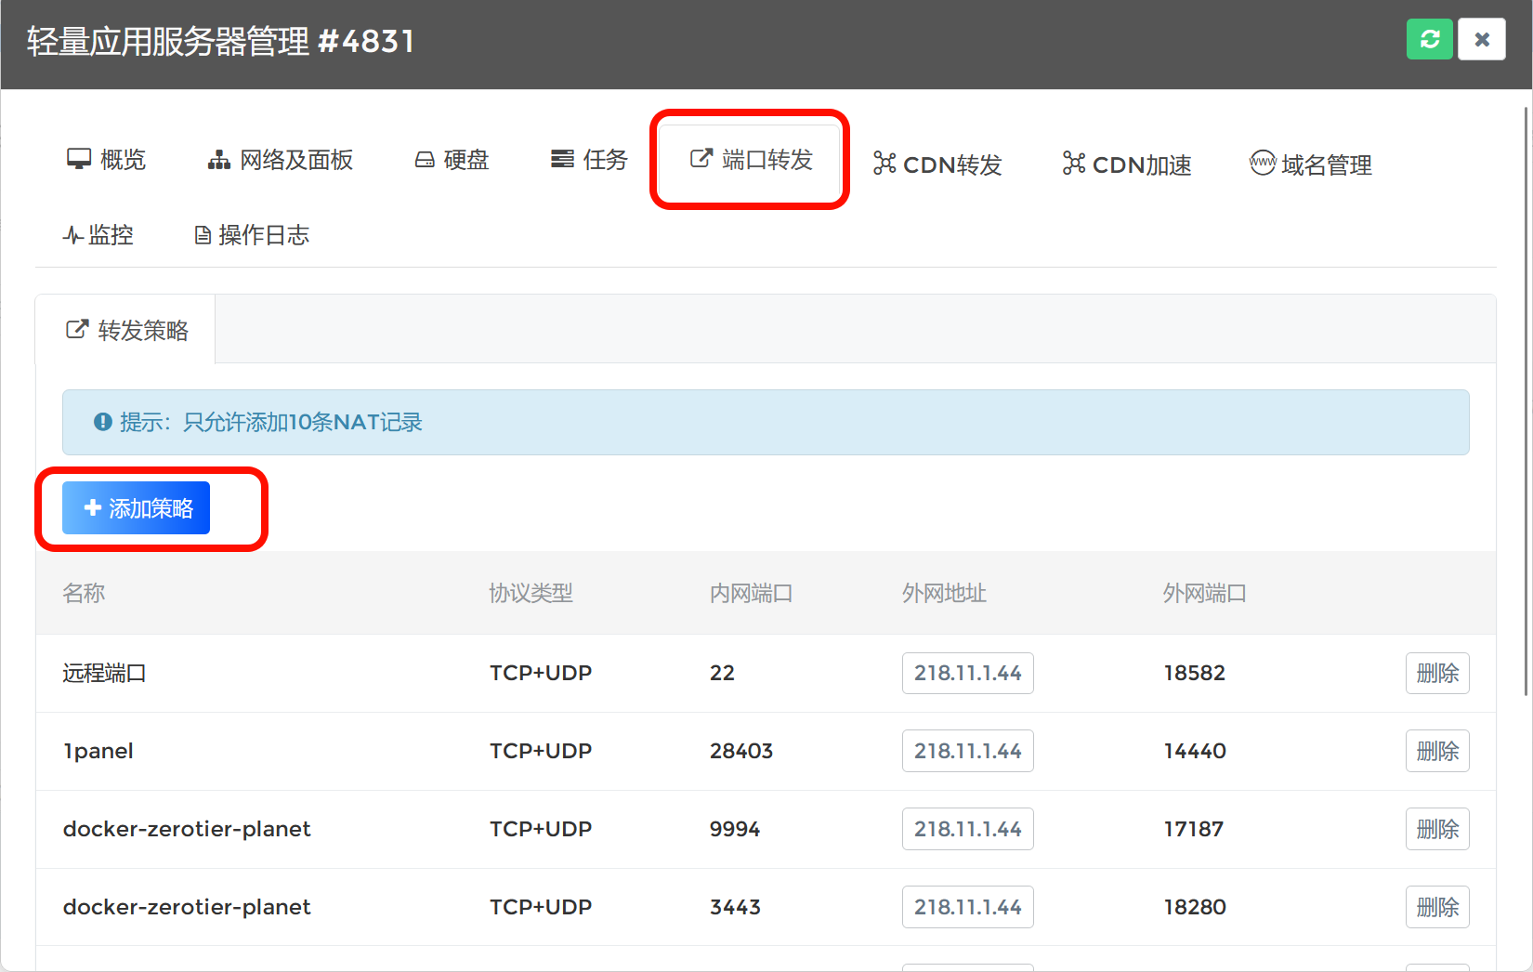The height and width of the screenshot is (972, 1533).
Task: Switch to the CDN加速 tab
Action: coord(1127,164)
